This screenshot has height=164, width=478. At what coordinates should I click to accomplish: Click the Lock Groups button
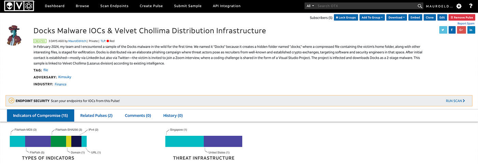click(x=346, y=18)
